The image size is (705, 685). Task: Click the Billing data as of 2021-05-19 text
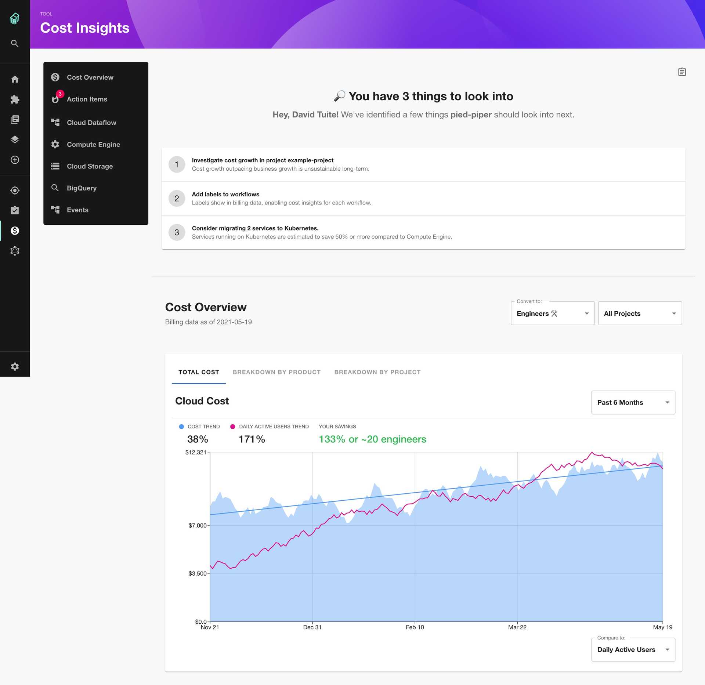[x=209, y=322]
